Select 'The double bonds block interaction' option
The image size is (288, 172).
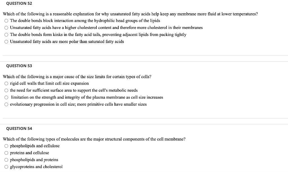click(6, 21)
